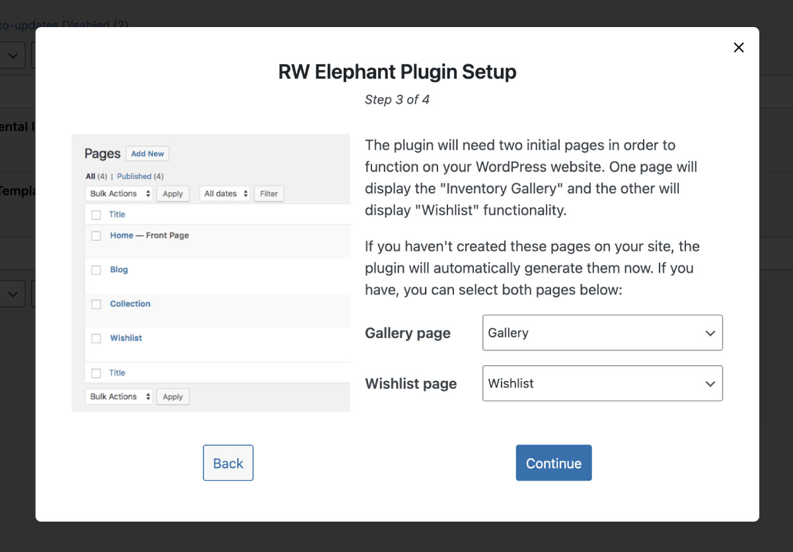Screen dimensions: 793x552
Task: Click the Add New button in Pages
Action: point(147,154)
